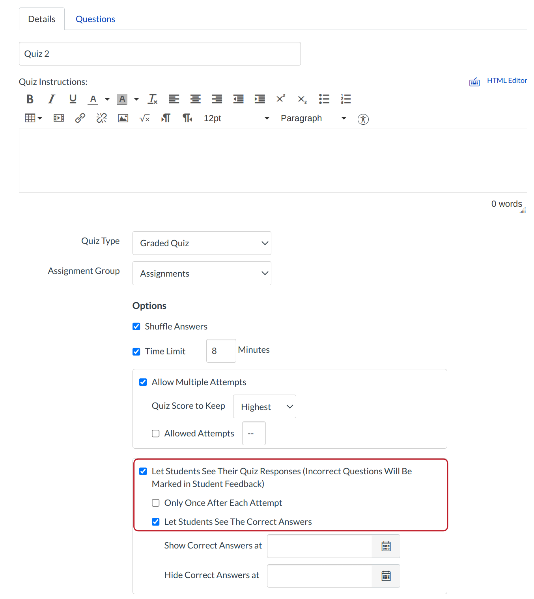
Task: Disable Let Students See The Correct Answers
Action: click(155, 522)
